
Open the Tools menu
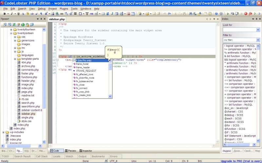74,9
